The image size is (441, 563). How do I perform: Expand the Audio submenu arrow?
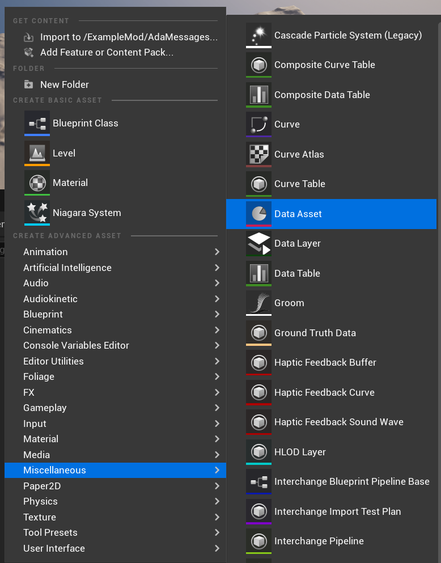coord(217,283)
